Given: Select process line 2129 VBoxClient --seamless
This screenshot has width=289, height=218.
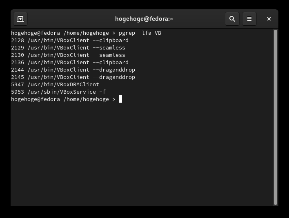Looking at the screenshot, I should (68, 48).
